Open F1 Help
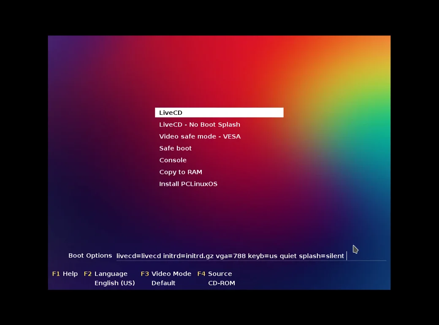Image resolution: width=439 pixels, height=325 pixels. pos(65,274)
